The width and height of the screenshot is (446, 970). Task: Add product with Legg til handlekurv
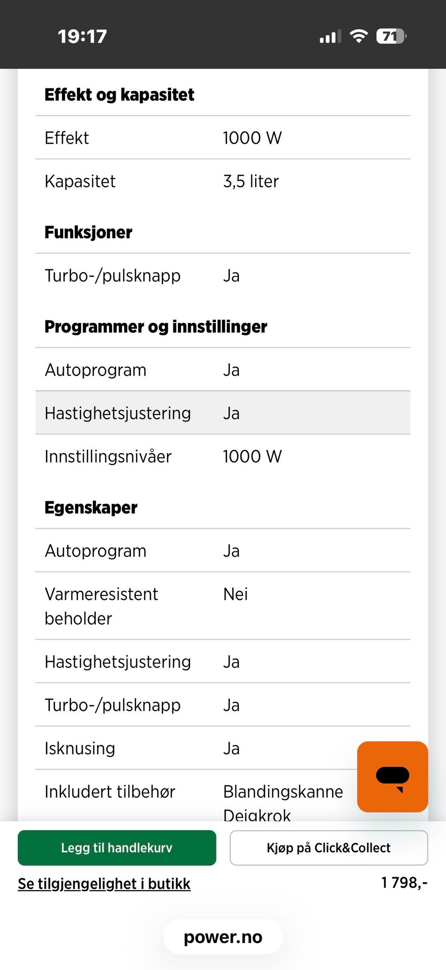point(117,848)
